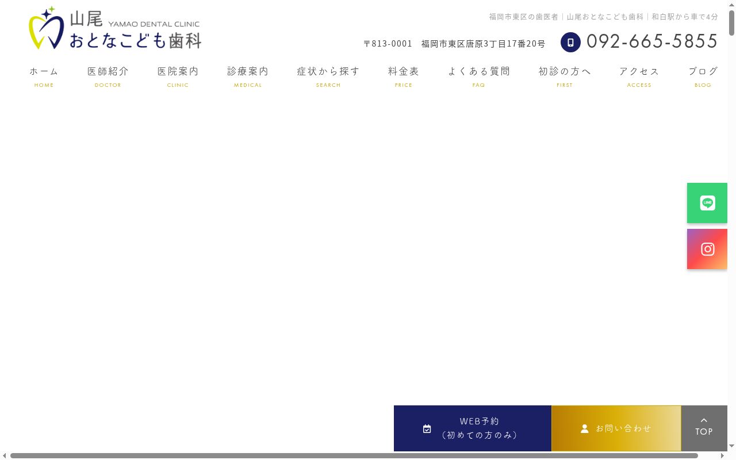Open the 診療案内 MEDICAL menu item
The width and height of the screenshot is (736, 460).
point(248,76)
